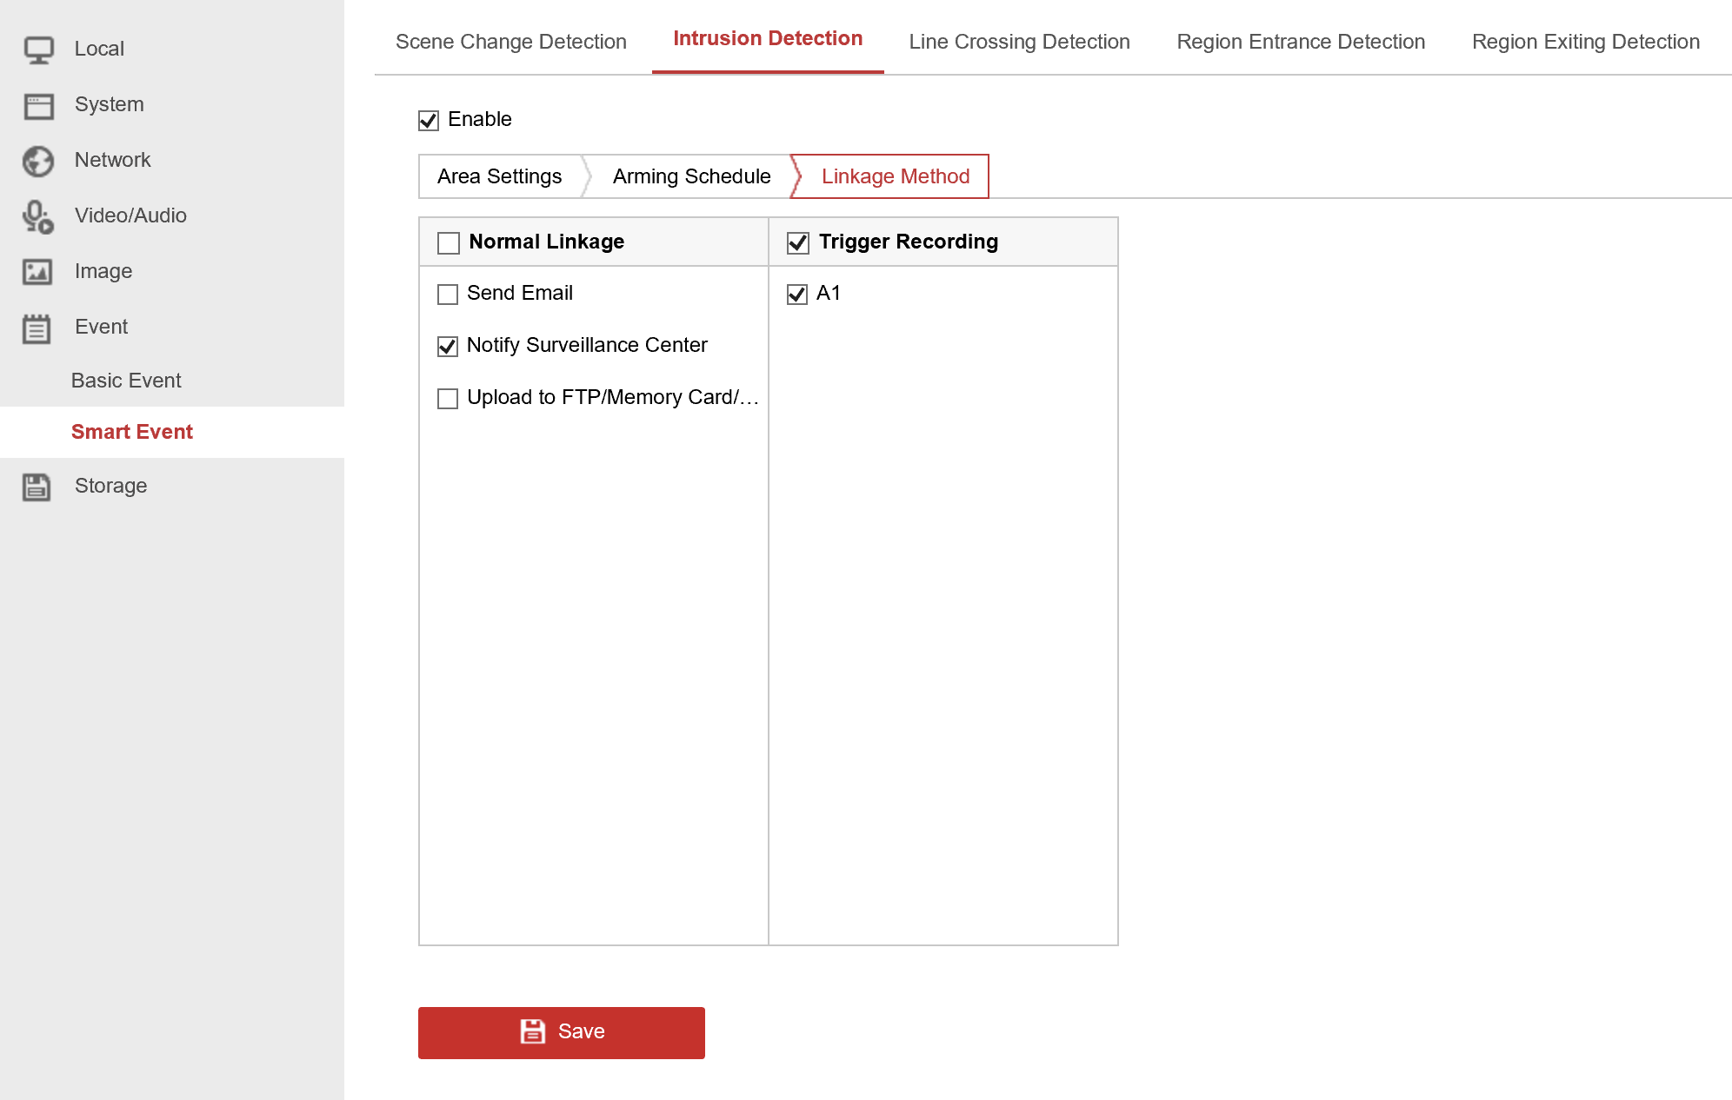Switch to Line Crossing Detection tab

(x=1019, y=42)
